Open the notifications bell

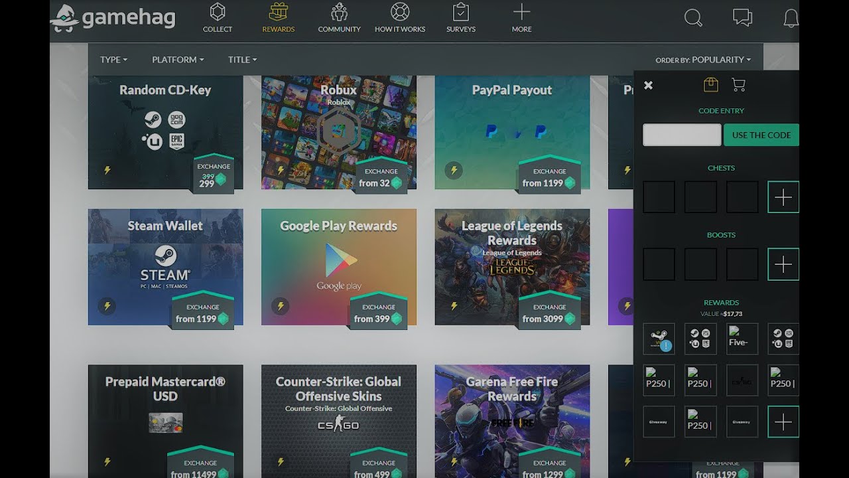point(791,18)
